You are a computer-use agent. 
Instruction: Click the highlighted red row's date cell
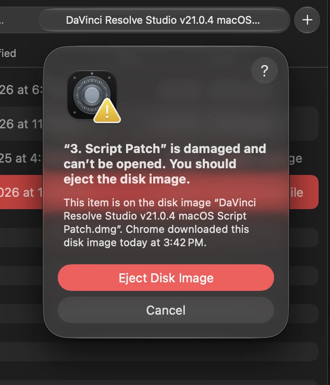click(21, 192)
